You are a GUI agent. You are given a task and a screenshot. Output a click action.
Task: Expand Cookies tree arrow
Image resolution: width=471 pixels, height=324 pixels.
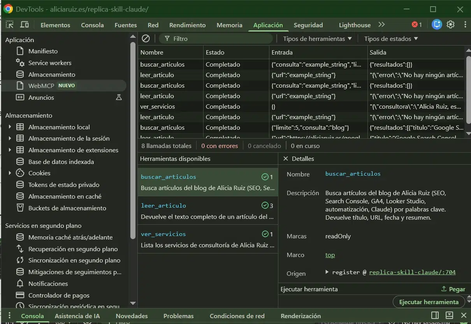pyautogui.click(x=10, y=173)
